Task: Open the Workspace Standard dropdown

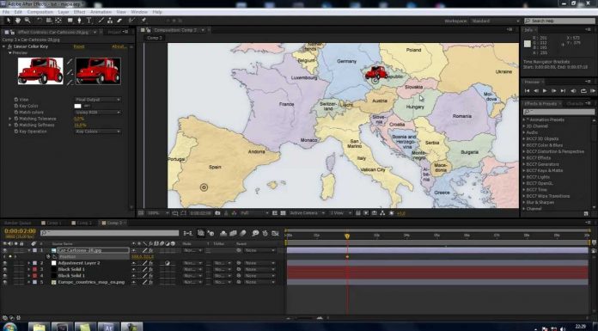Action: point(496,21)
